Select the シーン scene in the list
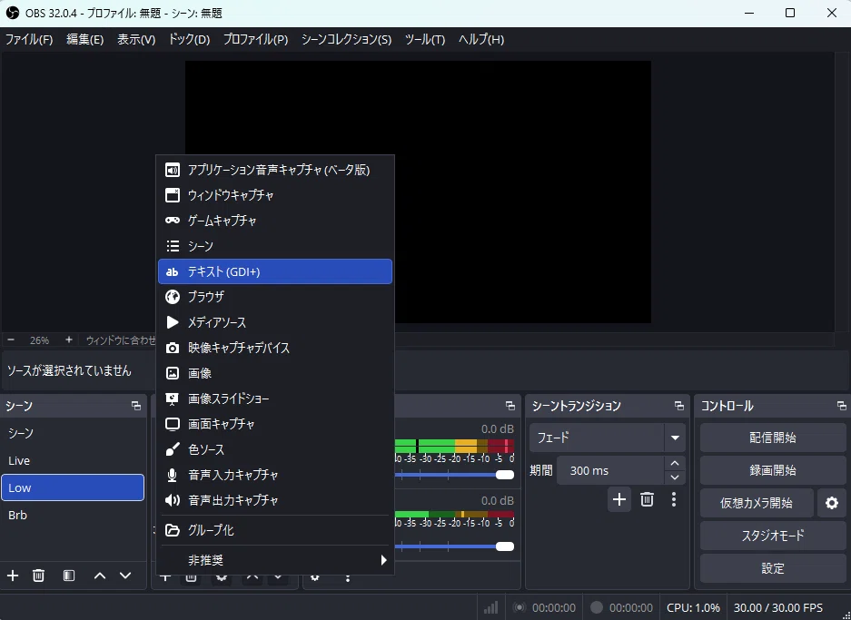 click(73, 433)
